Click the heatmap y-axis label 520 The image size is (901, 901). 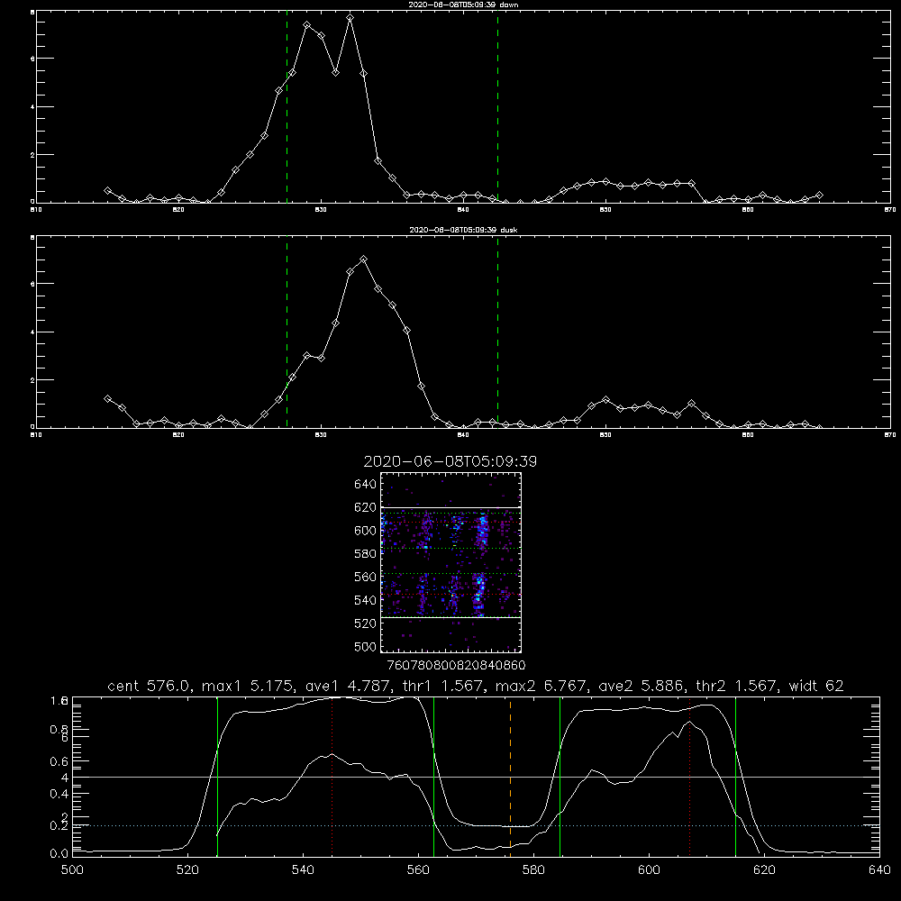coord(366,623)
